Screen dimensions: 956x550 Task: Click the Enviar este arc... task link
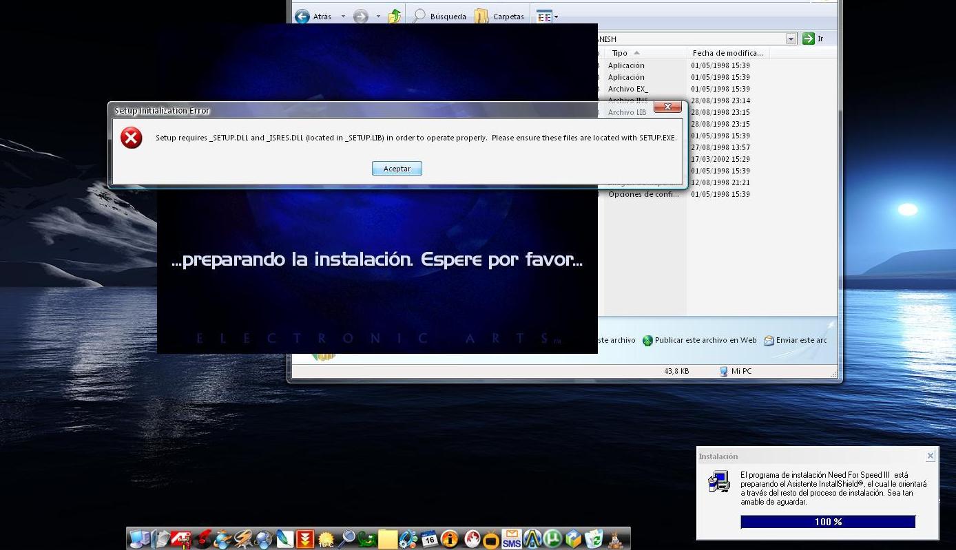point(795,340)
